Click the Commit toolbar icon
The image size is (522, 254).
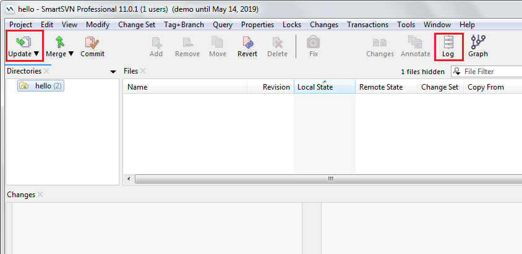pos(92,42)
